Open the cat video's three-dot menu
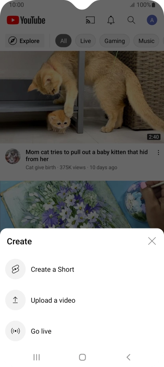The image size is (164, 367). pos(158,153)
